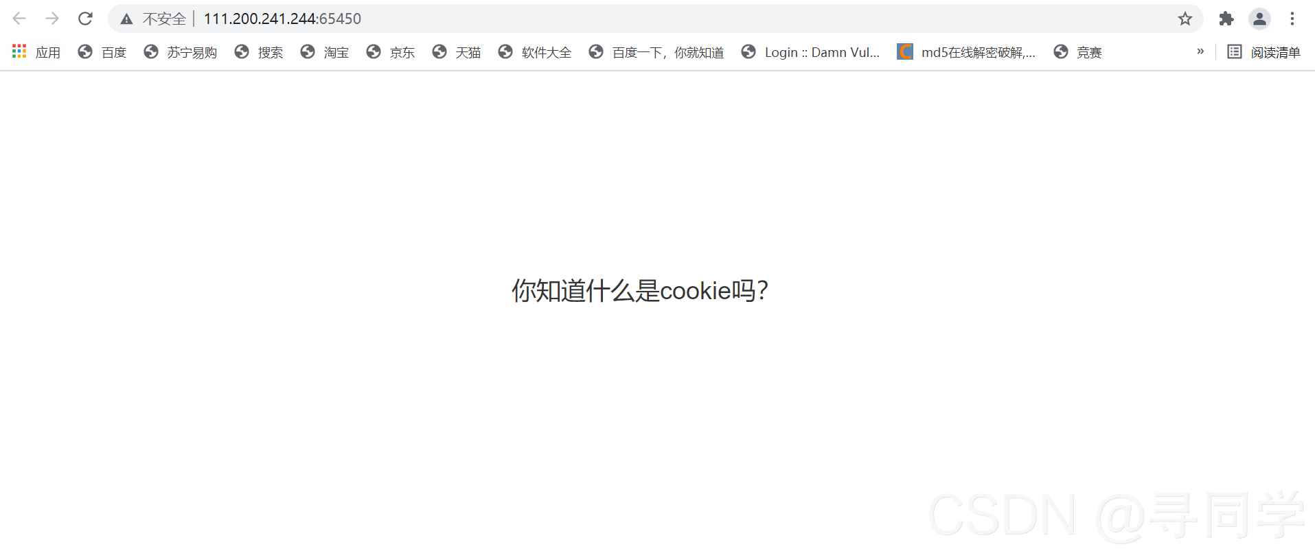Open the 京东 bookmark
The height and width of the screenshot is (551, 1315).
[391, 52]
